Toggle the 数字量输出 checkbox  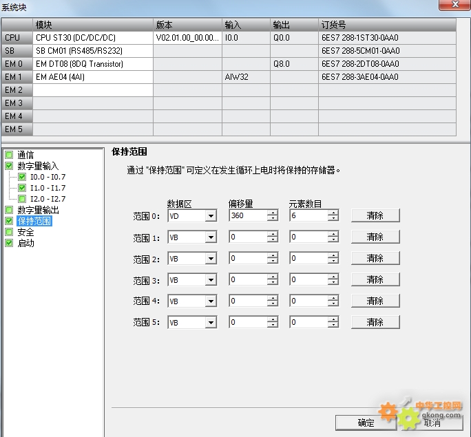pyautogui.click(x=9, y=210)
